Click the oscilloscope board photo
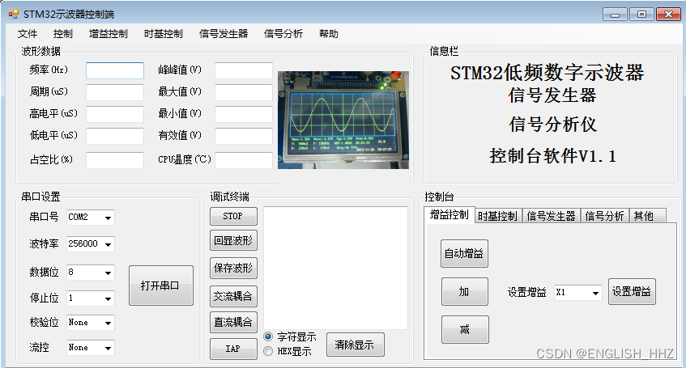Image resolution: width=686 pixels, height=368 pixels. (343, 120)
